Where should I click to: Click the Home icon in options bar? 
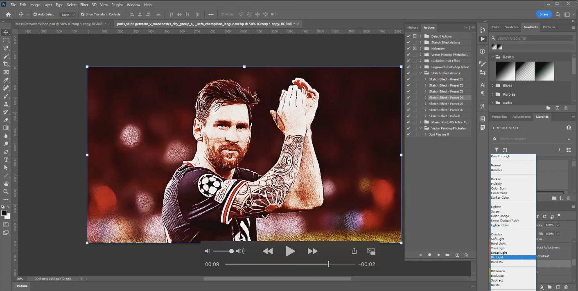(8, 14)
